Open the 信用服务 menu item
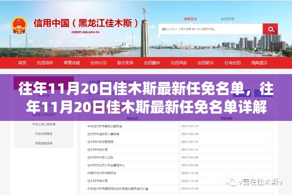The width and height of the screenshot is (292, 195). coord(152,63)
